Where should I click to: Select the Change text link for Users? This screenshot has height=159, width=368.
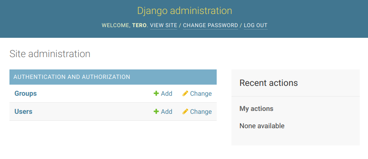tap(201, 111)
